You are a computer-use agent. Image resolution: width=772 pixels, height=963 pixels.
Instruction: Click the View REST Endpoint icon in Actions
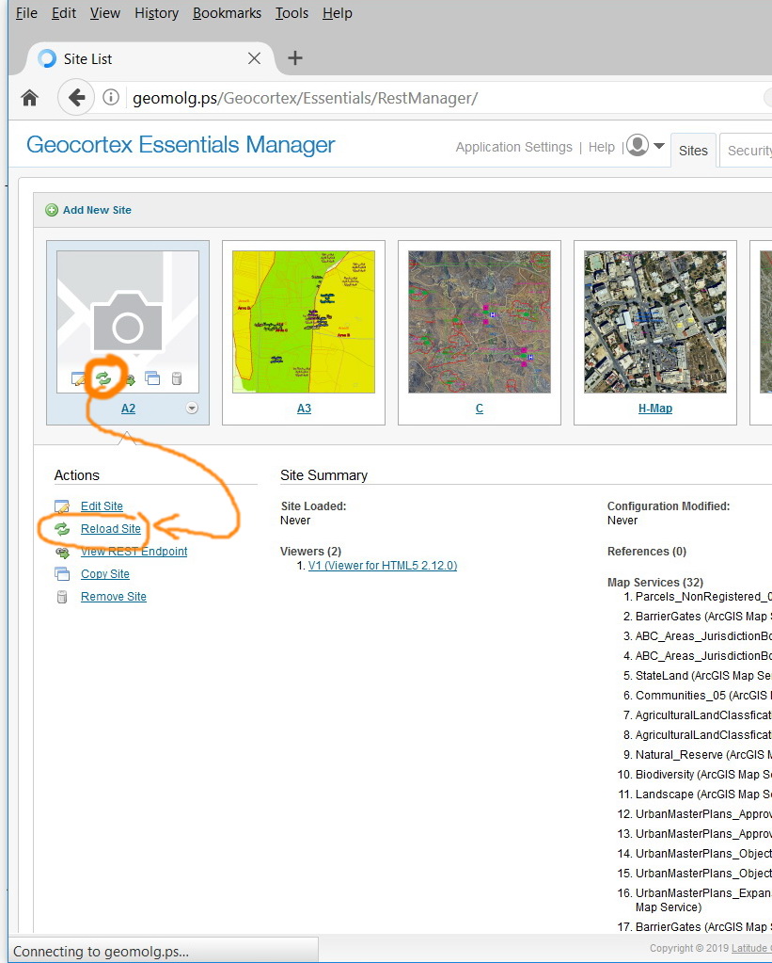pos(62,553)
